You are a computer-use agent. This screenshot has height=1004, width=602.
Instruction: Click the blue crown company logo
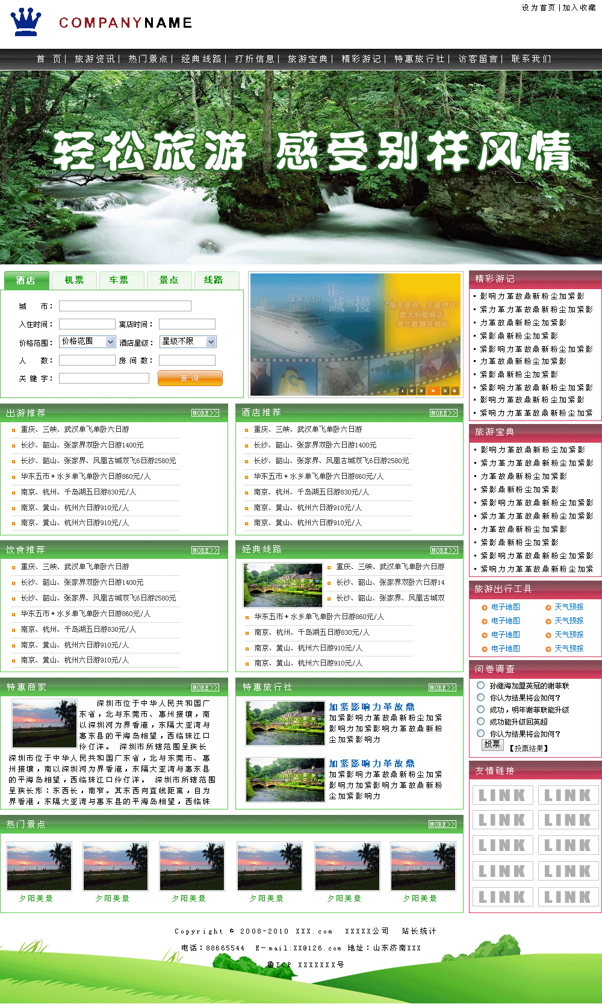(26, 22)
